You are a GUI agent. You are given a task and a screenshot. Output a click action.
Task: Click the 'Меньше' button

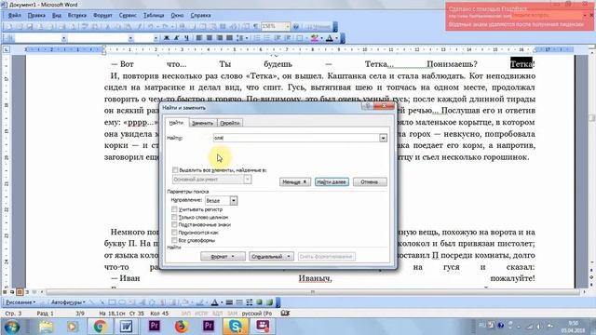[x=294, y=182]
